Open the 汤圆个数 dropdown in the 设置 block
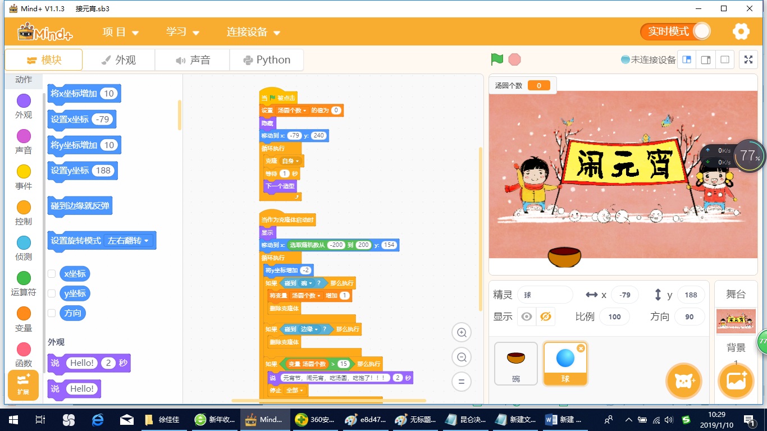The image size is (767, 431). point(292,111)
